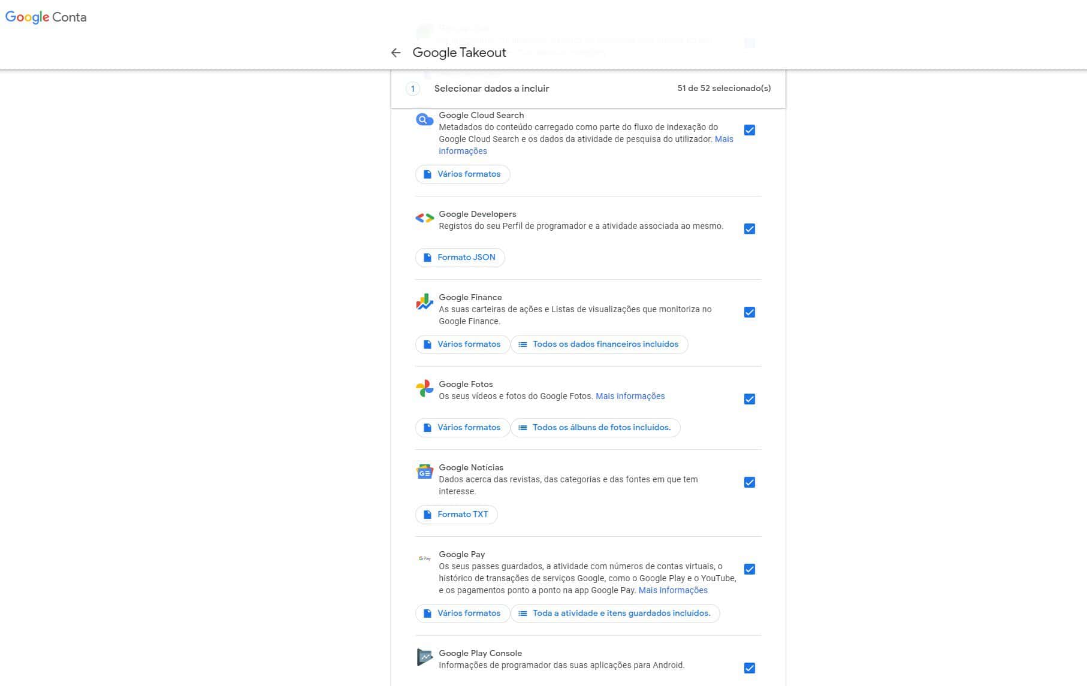Click the Google Developers icon
The height and width of the screenshot is (686, 1087).
coord(424,218)
